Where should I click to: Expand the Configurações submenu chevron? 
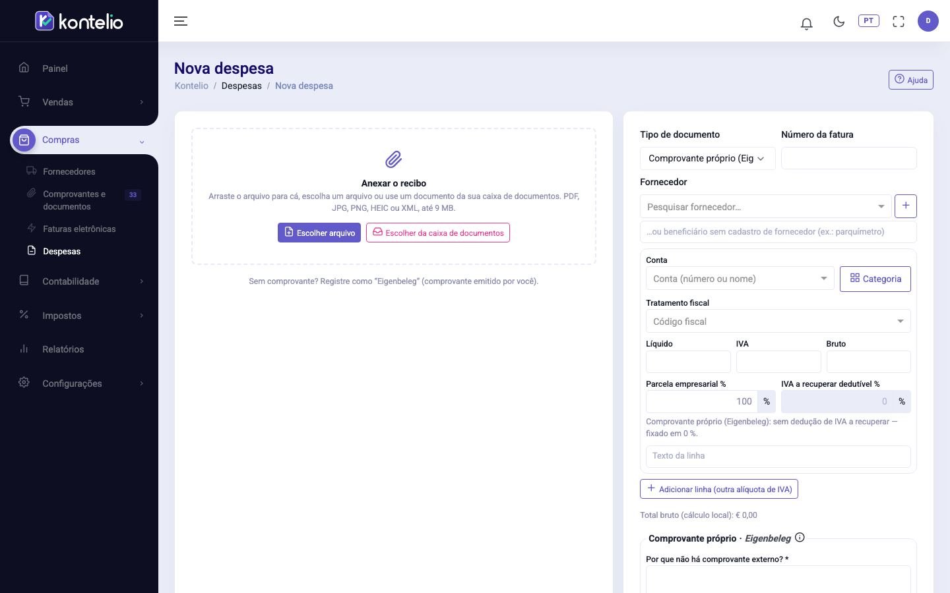pos(141,383)
